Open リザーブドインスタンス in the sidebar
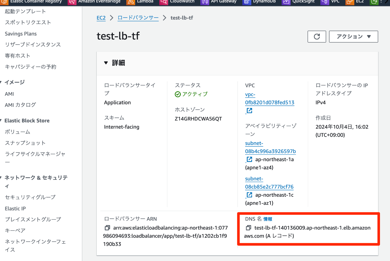The height and width of the screenshot is (261, 390). click(x=33, y=45)
